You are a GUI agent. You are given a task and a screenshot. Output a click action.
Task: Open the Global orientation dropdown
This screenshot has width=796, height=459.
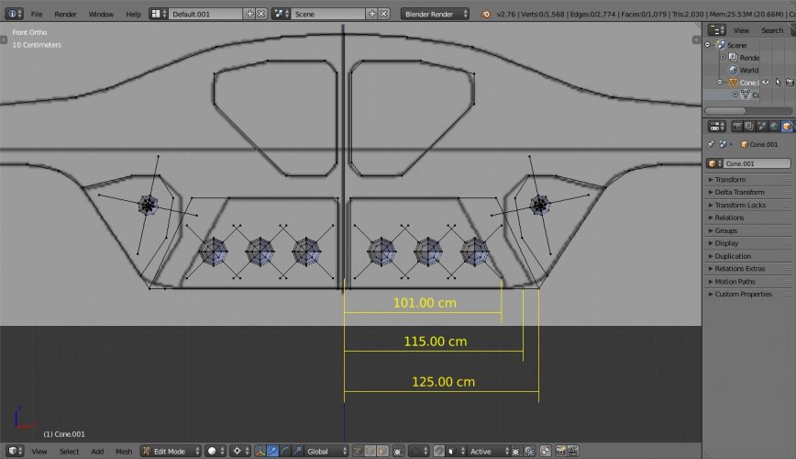(x=326, y=451)
